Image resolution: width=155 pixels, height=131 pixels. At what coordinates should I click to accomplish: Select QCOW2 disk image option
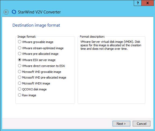coord(32,89)
